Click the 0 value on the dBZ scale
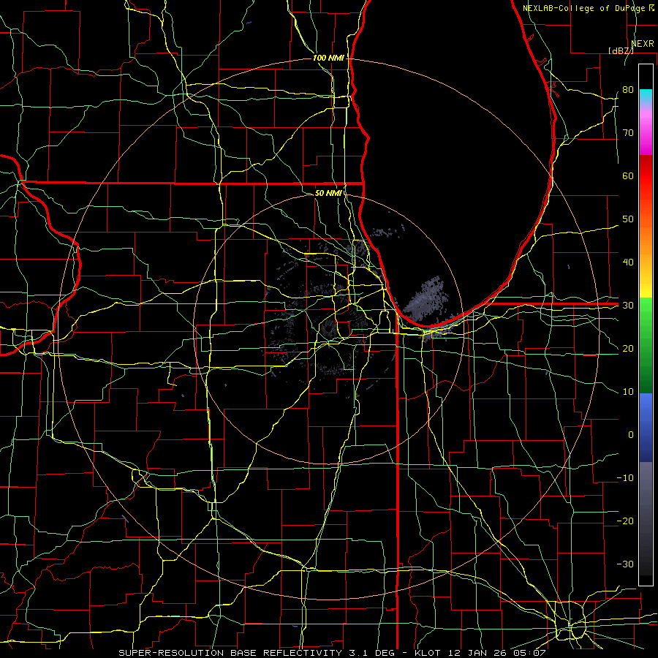This screenshot has width=658, height=658. click(631, 435)
